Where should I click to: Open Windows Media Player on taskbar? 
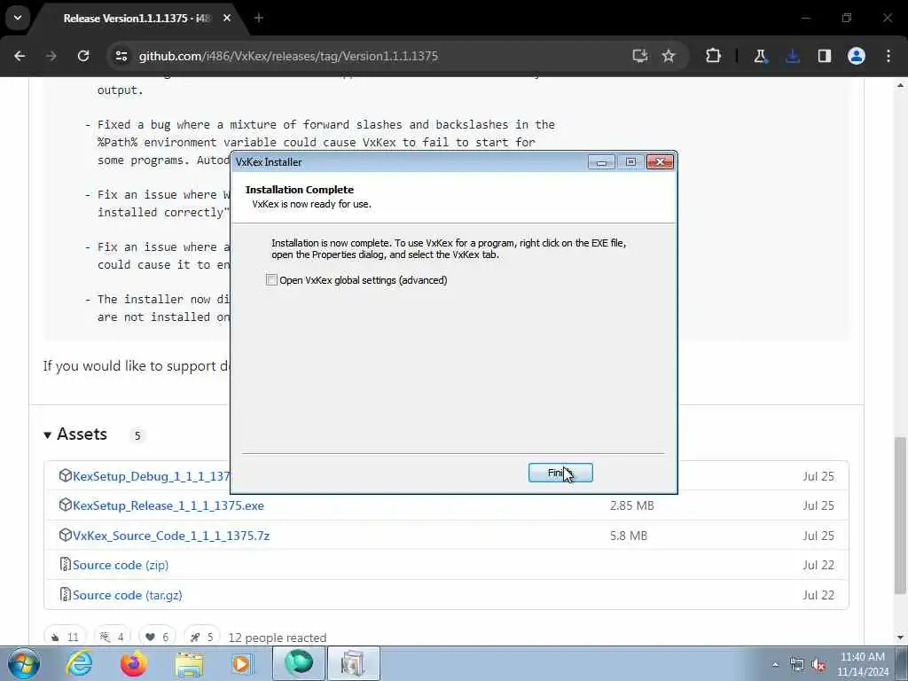(x=242, y=663)
